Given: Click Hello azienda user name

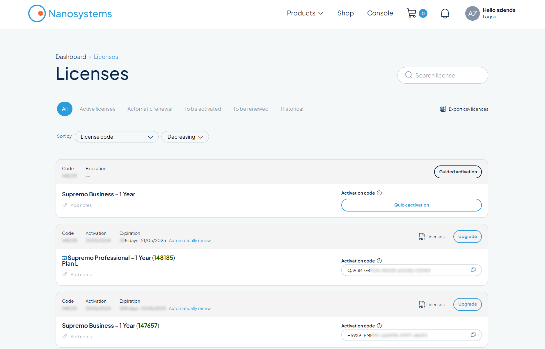Looking at the screenshot, I should point(499,10).
